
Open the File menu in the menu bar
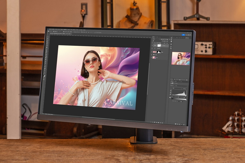tap(50, 29)
